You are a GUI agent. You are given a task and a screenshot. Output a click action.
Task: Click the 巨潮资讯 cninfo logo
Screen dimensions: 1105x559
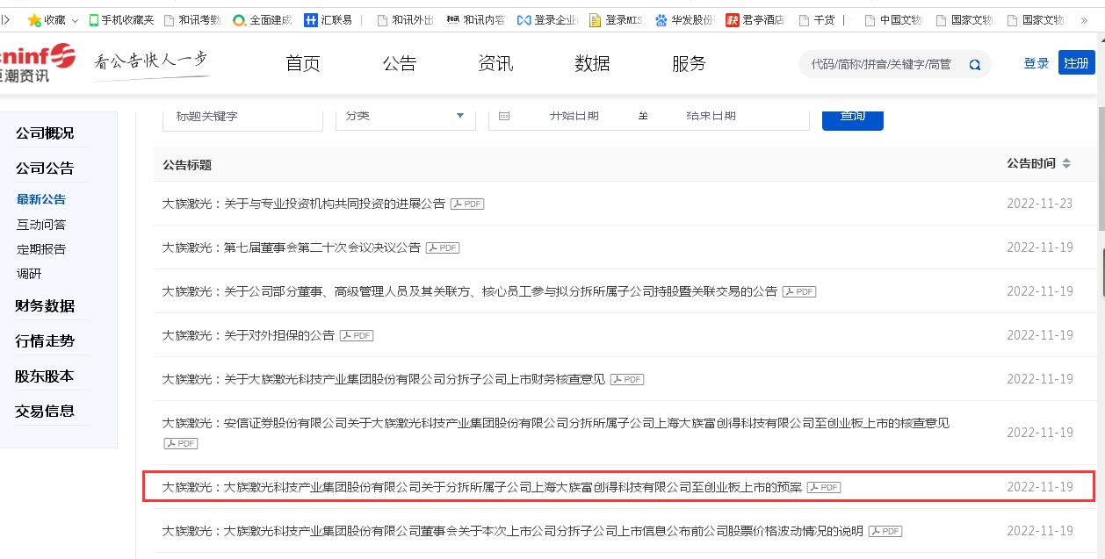(x=38, y=63)
